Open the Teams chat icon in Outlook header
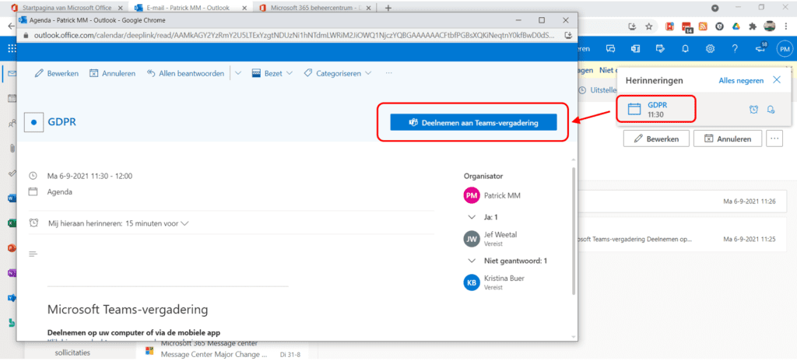Screen dimensions: 797x361 pyautogui.click(x=610, y=49)
